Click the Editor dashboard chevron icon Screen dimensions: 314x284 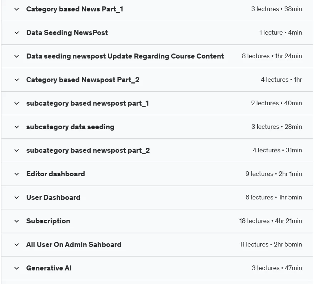click(x=17, y=174)
